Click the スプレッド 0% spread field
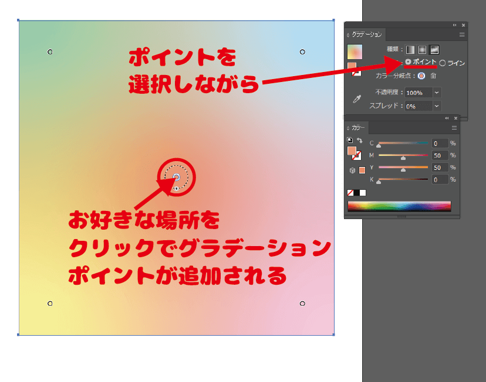 coord(419,106)
